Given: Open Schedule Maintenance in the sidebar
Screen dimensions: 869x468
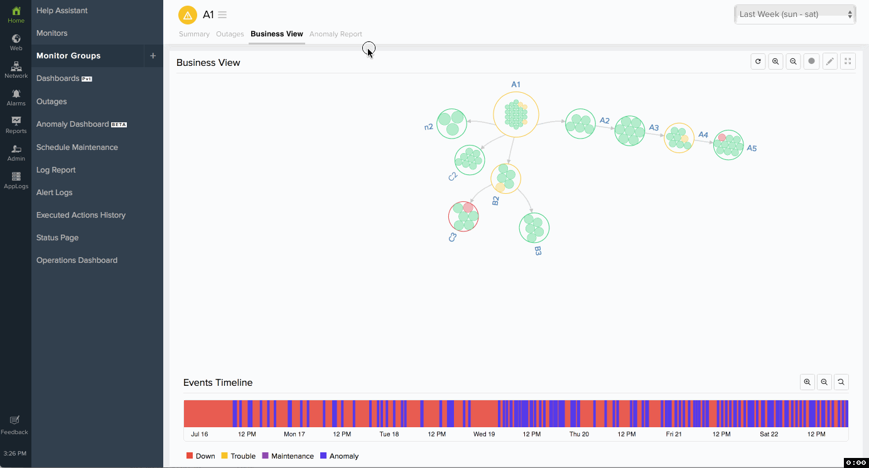Looking at the screenshot, I should (x=77, y=147).
